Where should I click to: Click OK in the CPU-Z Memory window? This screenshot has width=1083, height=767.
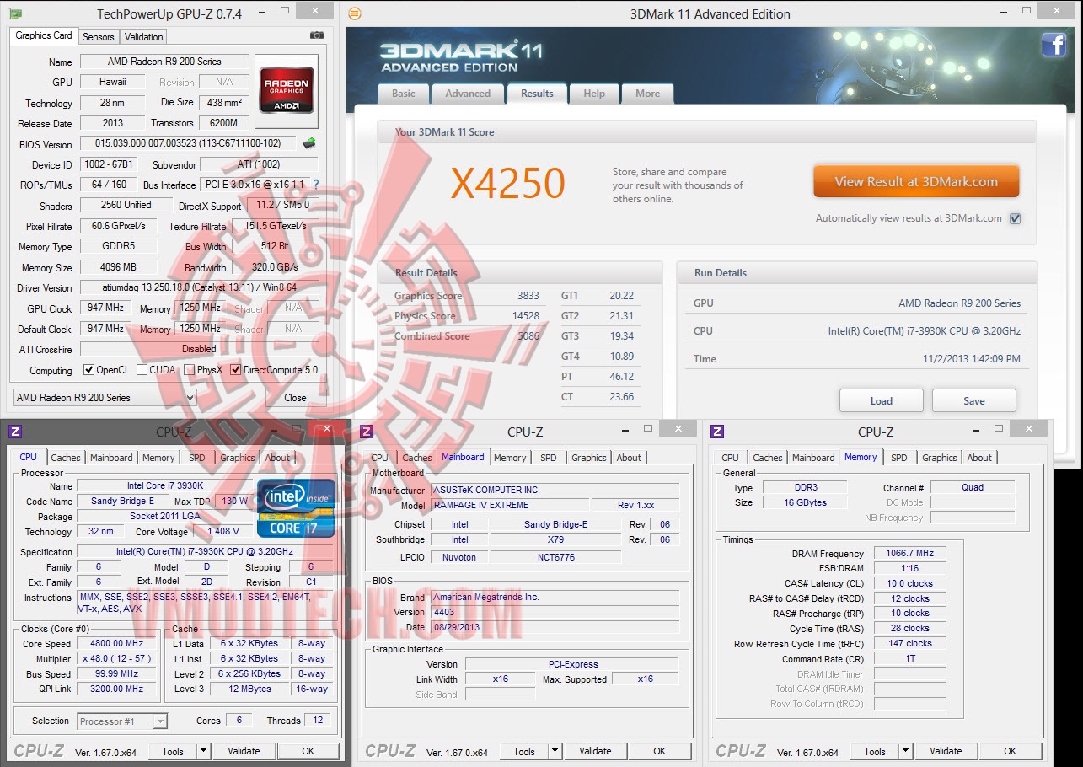coord(1011,751)
